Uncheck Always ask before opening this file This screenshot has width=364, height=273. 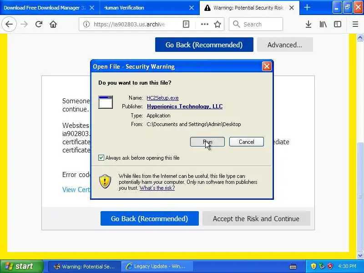[x=101, y=157]
